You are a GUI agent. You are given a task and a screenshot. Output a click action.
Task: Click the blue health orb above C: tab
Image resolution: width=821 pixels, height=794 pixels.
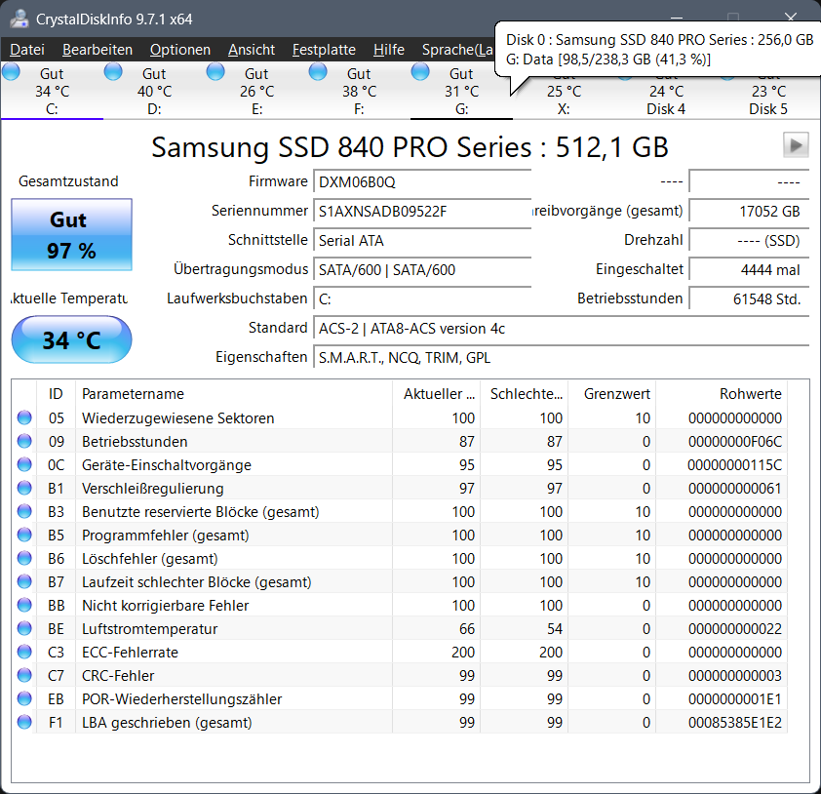tap(11, 71)
